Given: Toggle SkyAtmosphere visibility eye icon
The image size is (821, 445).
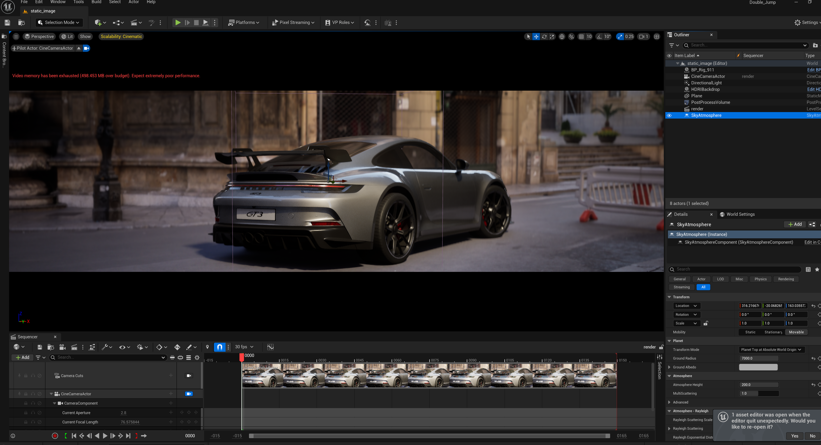Looking at the screenshot, I should (x=669, y=116).
